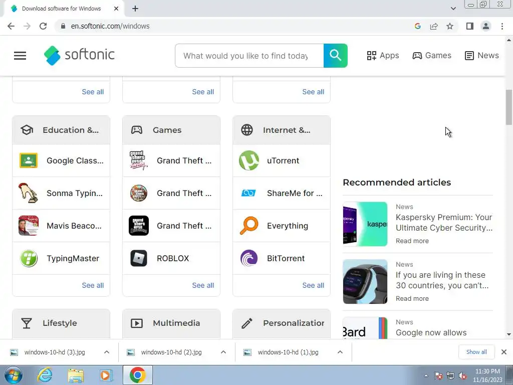The width and height of the screenshot is (513, 385).
Task: Show hidden system tray icons arrow
Action: [x=426, y=376]
